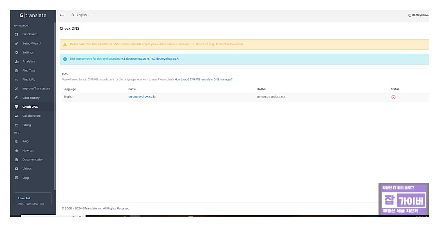Click the Collaborators people icon
The width and height of the screenshot is (439, 227).
(x=16, y=116)
